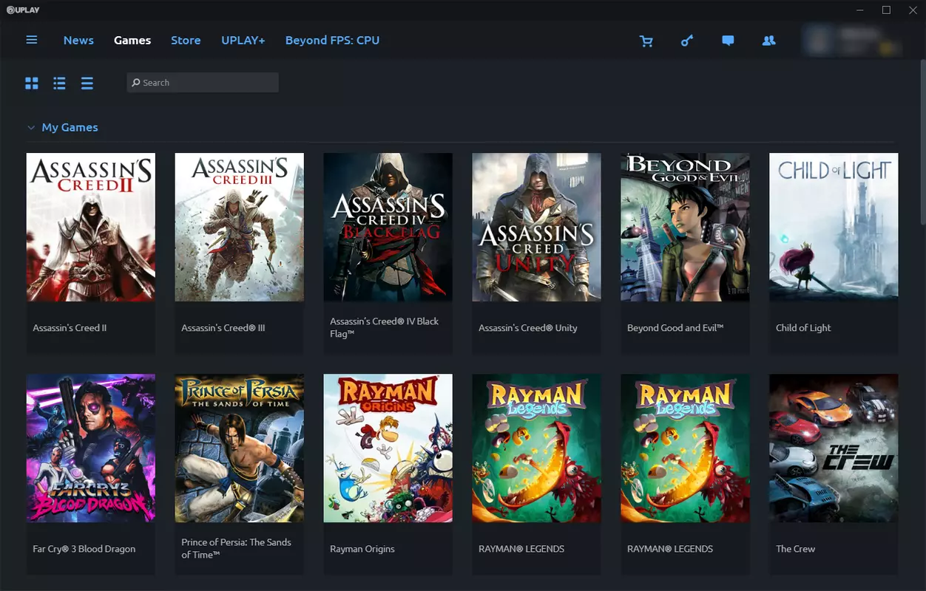926x591 pixels.
Task: Open the Store tab
Action: pos(186,41)
